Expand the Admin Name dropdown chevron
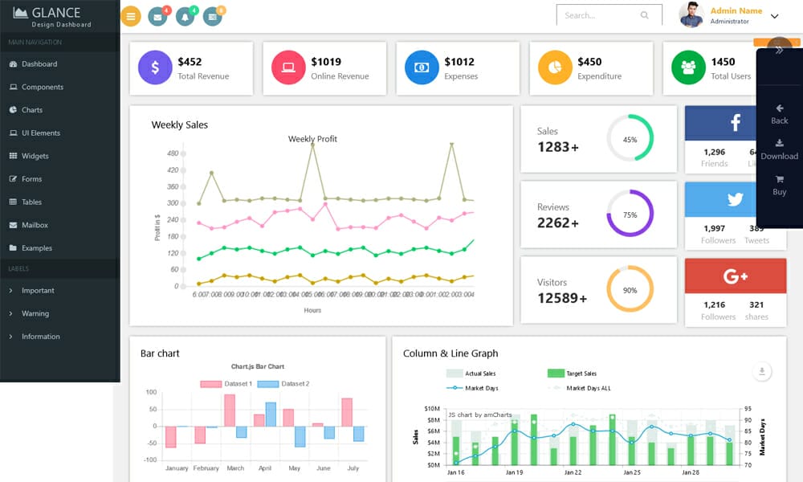Image resolution: width=803 pixels, height=482 pixels. click(773, 16)
